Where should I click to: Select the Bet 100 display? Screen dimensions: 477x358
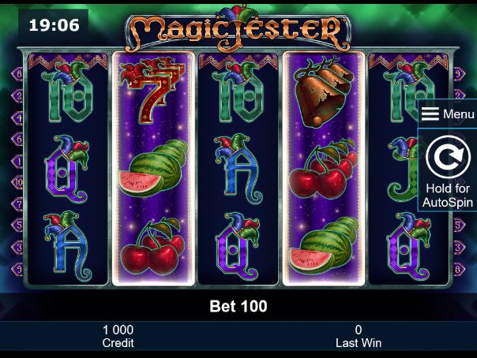pos(238,306)
